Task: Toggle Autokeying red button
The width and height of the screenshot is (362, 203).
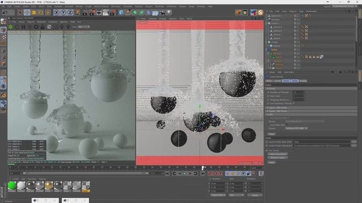Action: pos(215,174)
